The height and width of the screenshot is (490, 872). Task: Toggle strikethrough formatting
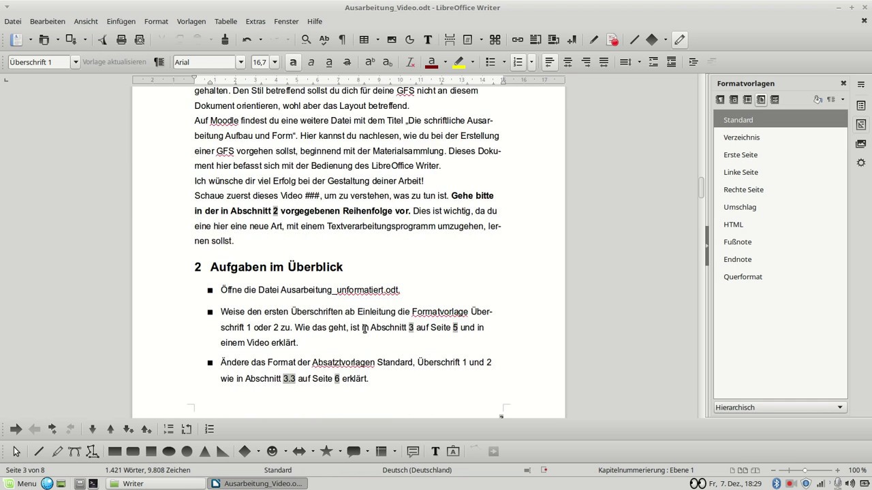[347, 62]
